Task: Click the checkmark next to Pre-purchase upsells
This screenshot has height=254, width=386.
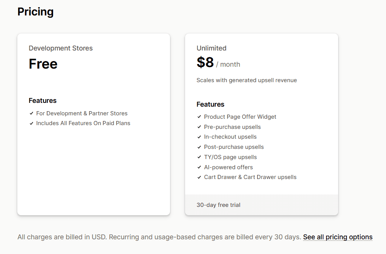Action: 199,127
